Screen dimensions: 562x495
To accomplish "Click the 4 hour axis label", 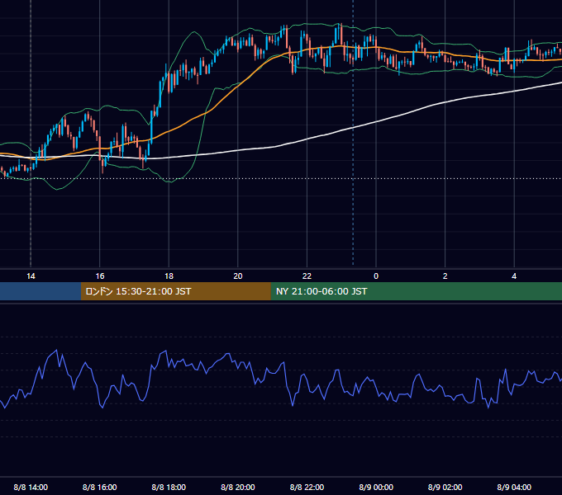I will point(514,276).
